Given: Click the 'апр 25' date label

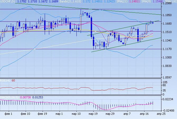Looking at the screenshot, I should (161, 114).
